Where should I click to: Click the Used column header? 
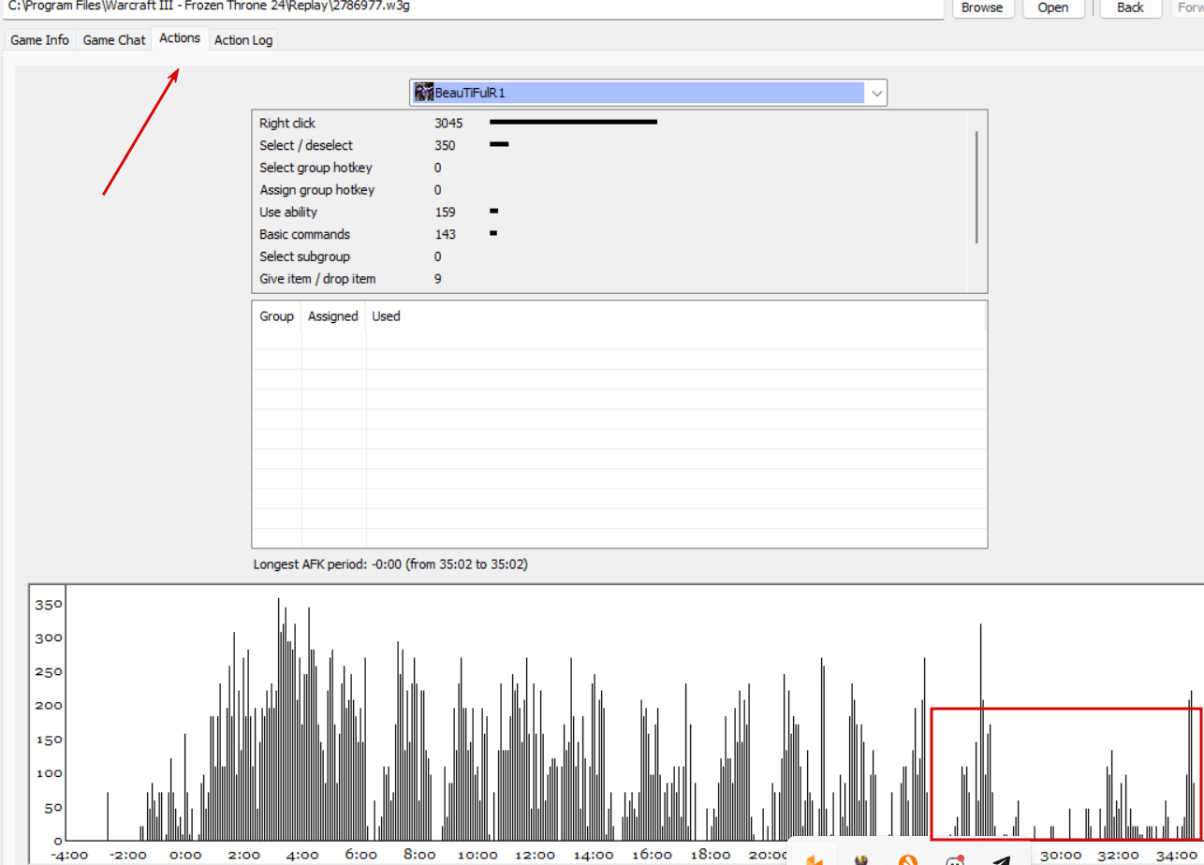386,316
